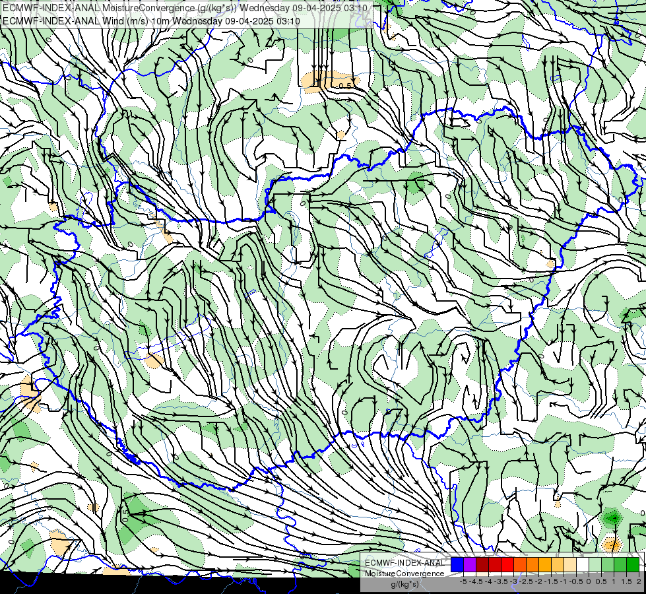Click the blue legend swatch left of -5

click(457, 565)
